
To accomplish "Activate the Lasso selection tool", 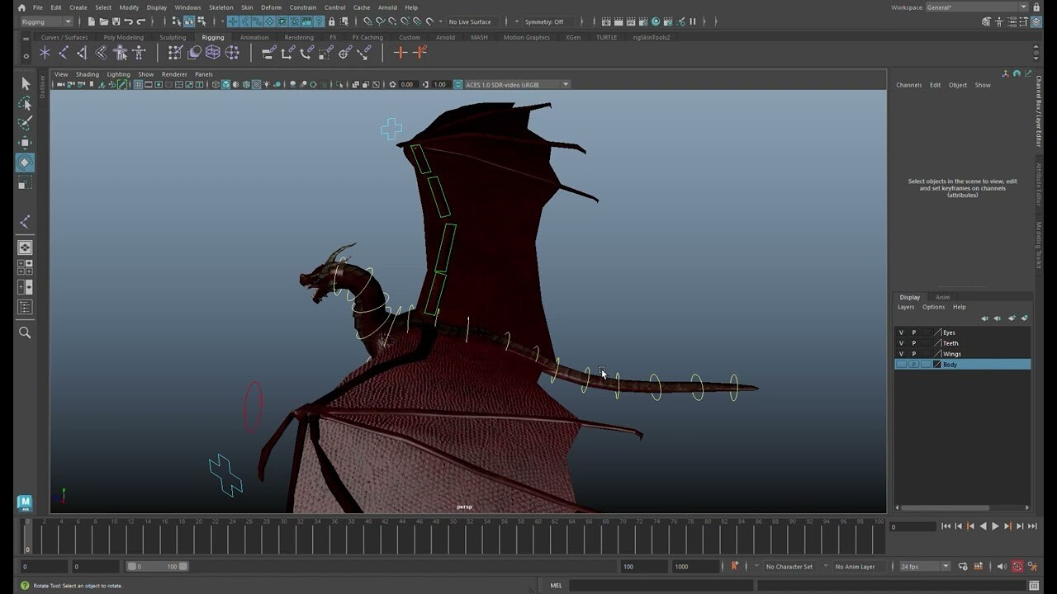I will (25, 103).
